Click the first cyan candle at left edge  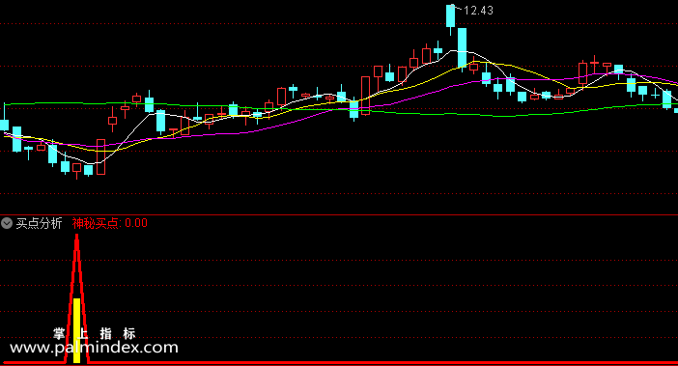point(4,125)
